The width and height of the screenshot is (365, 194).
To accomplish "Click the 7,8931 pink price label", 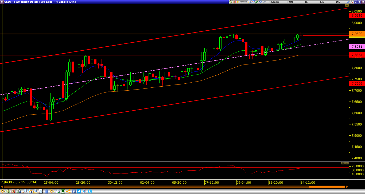I will (357, 47).
